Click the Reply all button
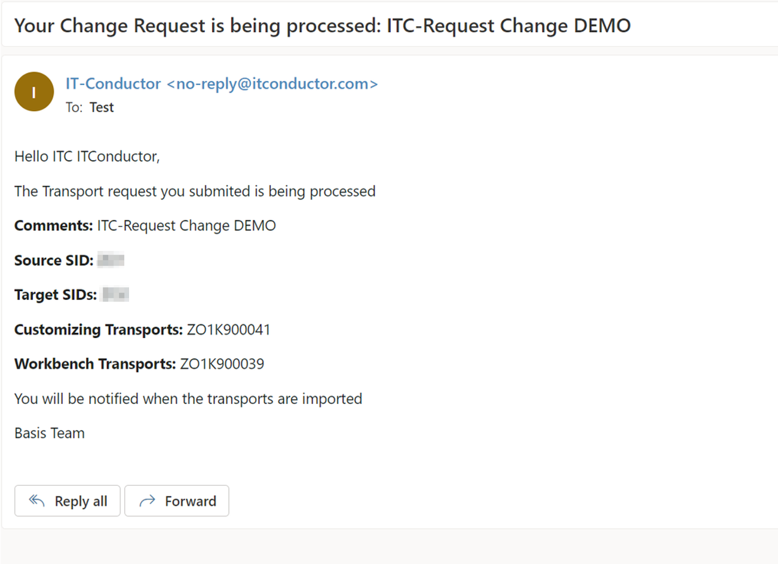The width and height of the screenshot is (778, 564). pos(67,501)
